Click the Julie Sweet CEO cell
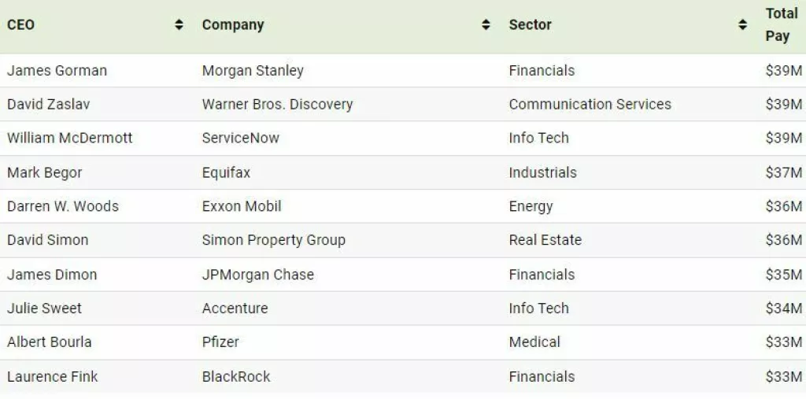806x399 pixels. (x=44, y=308)
